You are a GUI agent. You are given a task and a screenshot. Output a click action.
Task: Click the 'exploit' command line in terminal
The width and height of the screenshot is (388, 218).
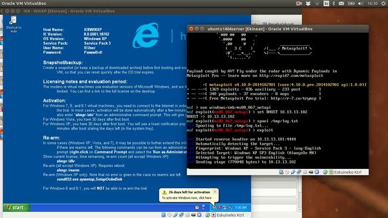pyautogui.click(x=230, y=130)
